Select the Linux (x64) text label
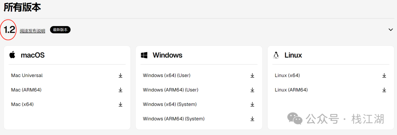The image size is (397, 135). pos(287,75)
